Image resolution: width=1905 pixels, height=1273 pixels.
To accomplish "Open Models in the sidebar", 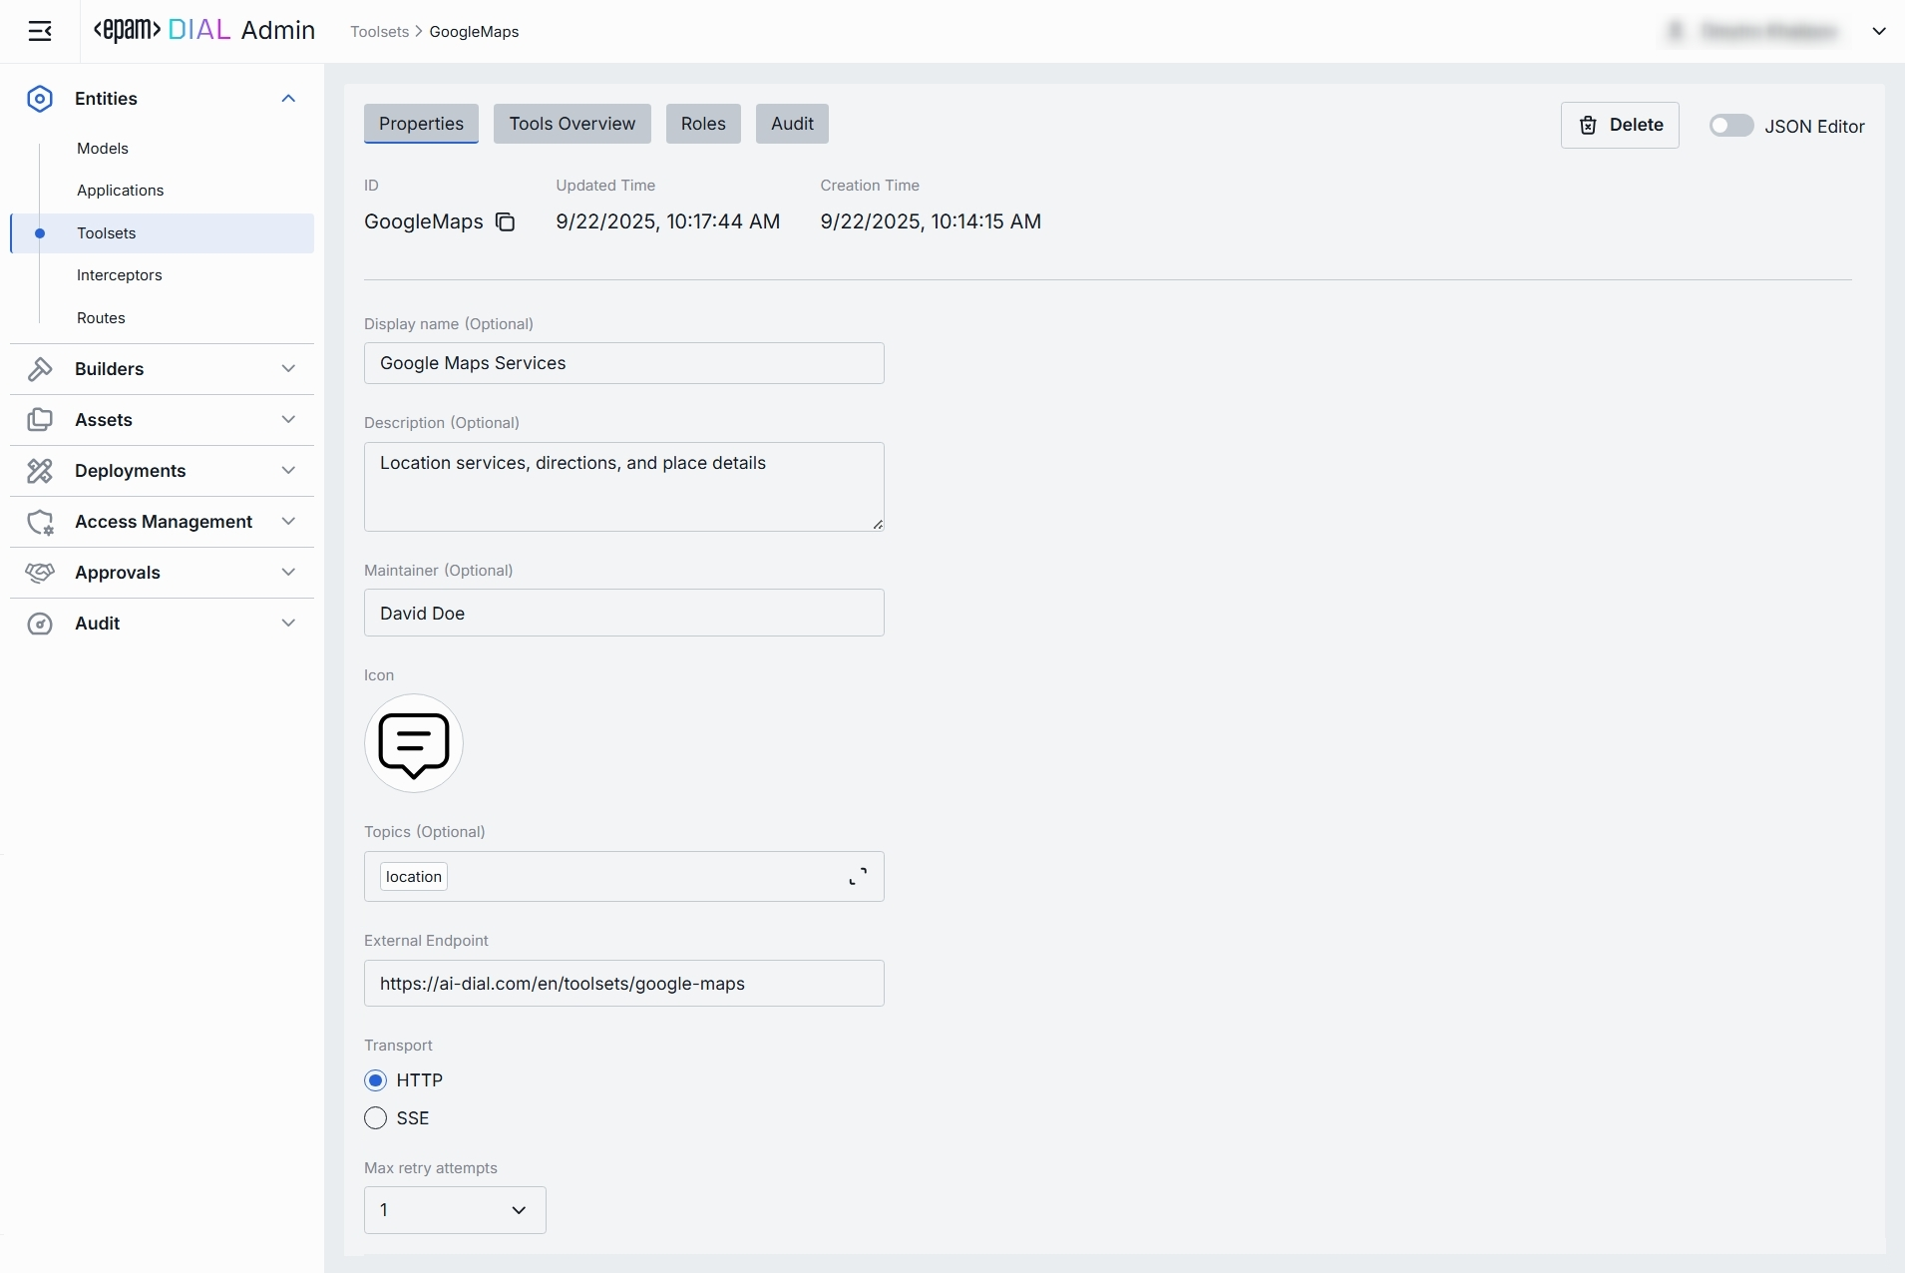I will pos(103,149).
